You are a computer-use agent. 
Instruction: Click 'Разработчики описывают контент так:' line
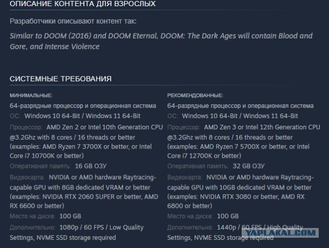coord(73,21)
